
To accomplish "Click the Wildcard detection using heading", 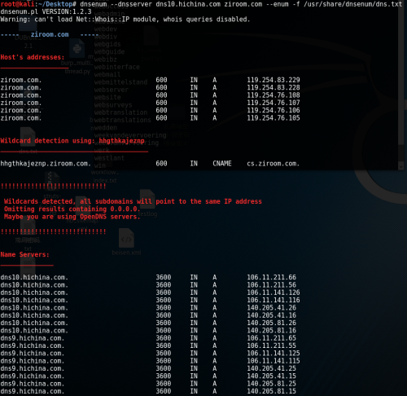I will click(x=72, y=141).
